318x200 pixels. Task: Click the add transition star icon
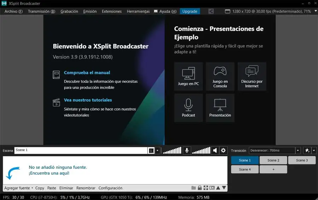(307, 150)
